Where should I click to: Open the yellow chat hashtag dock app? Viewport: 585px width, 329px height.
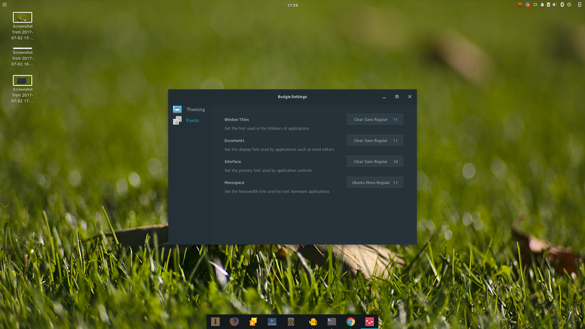[x=253, y=321]
